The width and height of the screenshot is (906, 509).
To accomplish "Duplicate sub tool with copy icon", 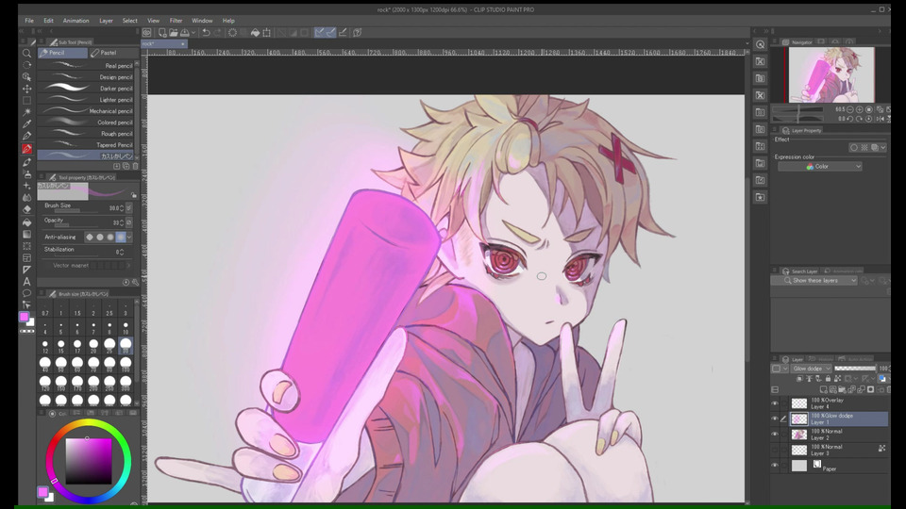I will [x=126, y=166].
